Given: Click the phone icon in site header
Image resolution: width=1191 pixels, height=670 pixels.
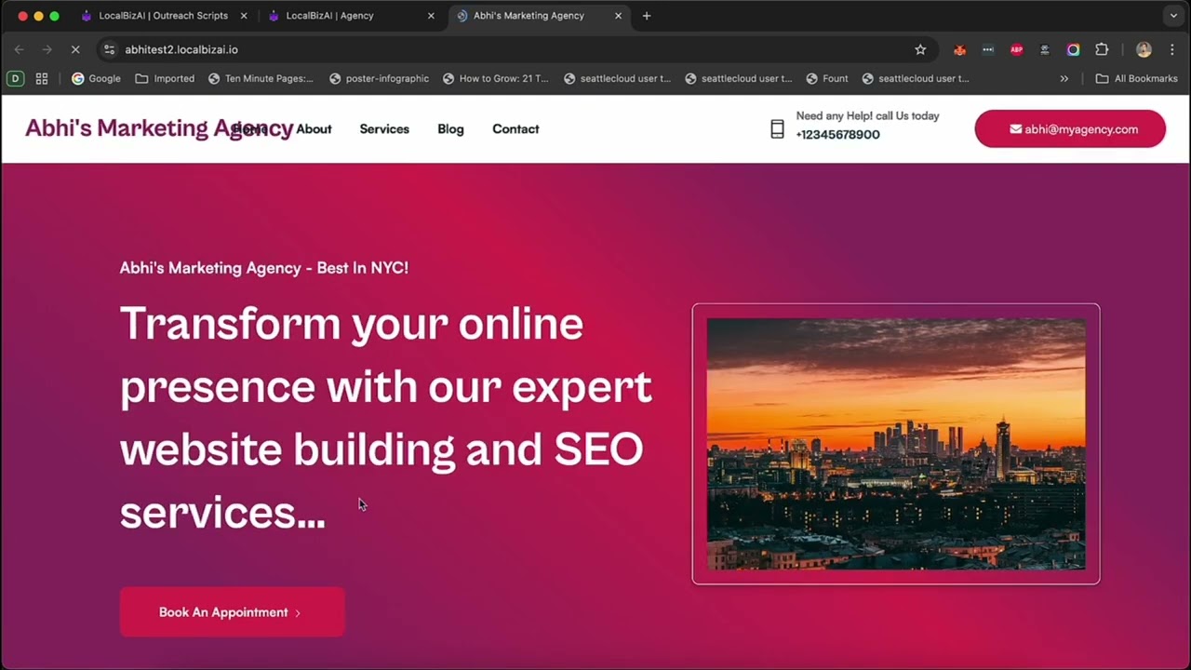Looking at the screenshot, I should [x=777, y=129].
